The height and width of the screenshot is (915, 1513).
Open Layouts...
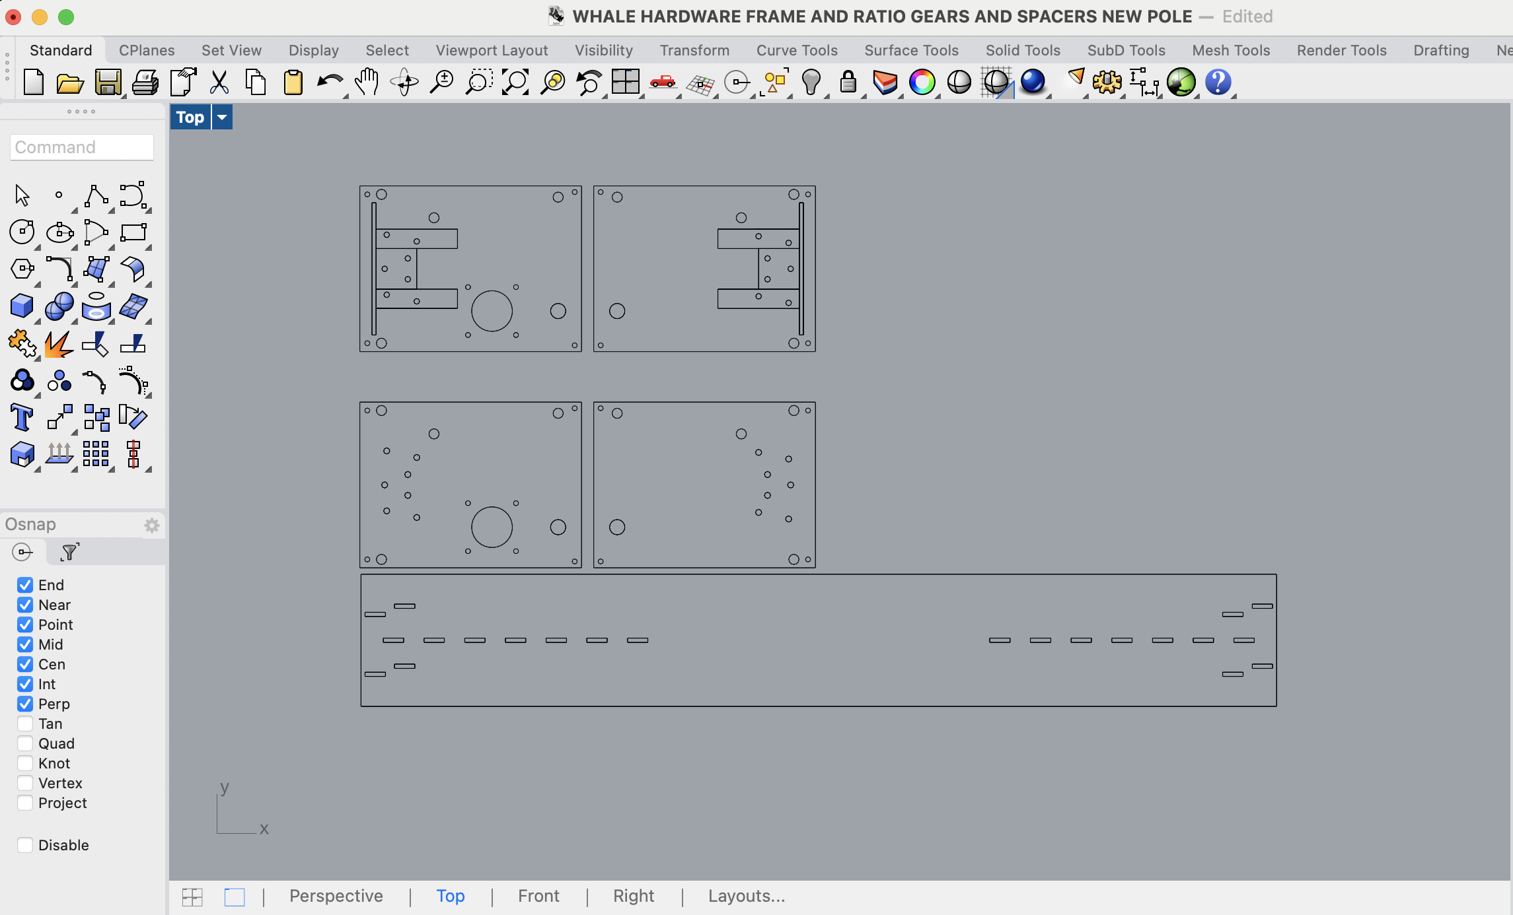coord(747,896)
